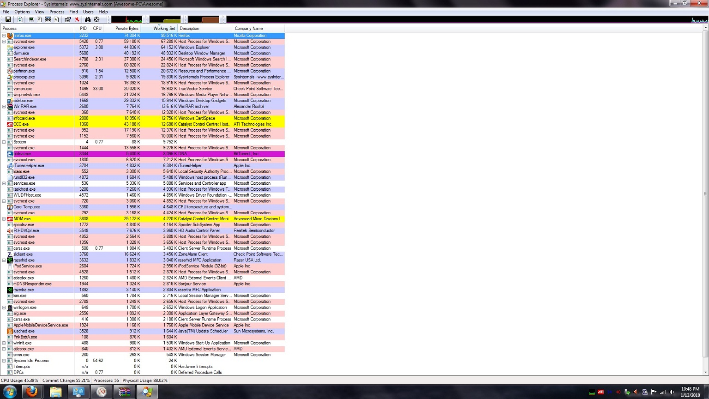The image size is (709, 399).
Task: Open WinRAR from the taskbar
Action: point(124,392)
